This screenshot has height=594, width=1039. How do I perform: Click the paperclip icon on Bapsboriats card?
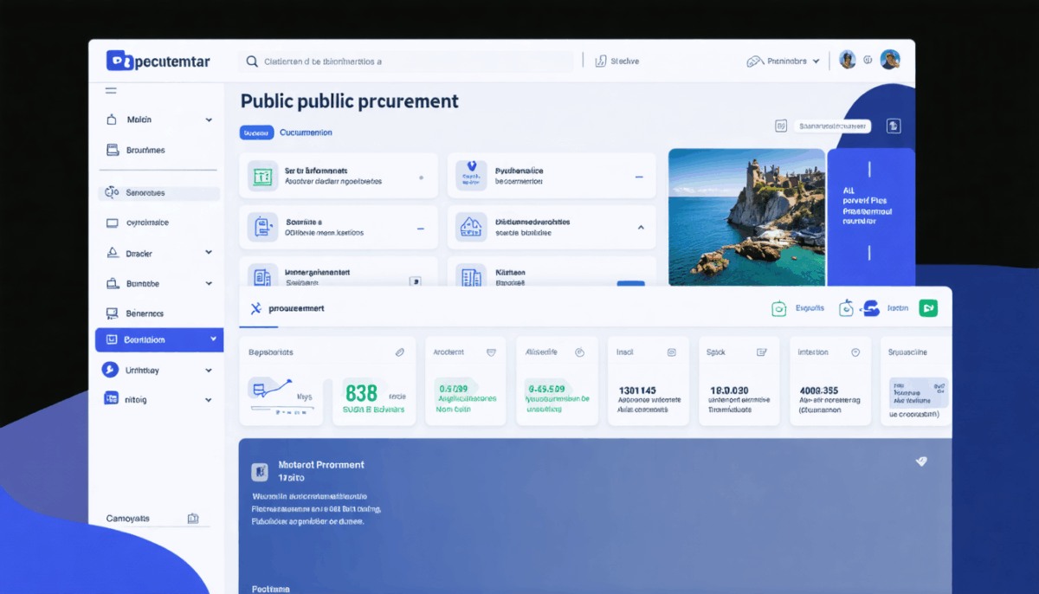[399, 352]
